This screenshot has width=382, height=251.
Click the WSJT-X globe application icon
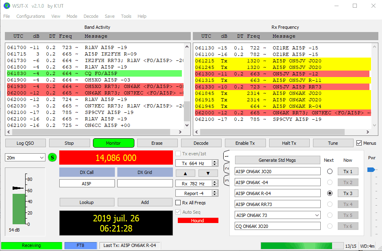pos(7,6)
